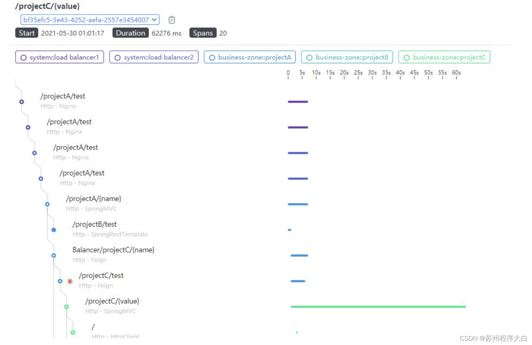The height and width of the screenshot is (345, 532).
Task: Select the third /projectA/test span node circle
Action: click(34, 153)
